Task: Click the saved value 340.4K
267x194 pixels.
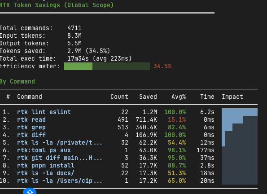Action: (x=146, y=128)
